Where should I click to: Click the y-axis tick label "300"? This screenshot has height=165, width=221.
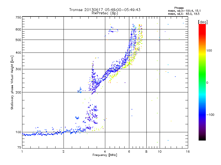(x=18, y=69)
